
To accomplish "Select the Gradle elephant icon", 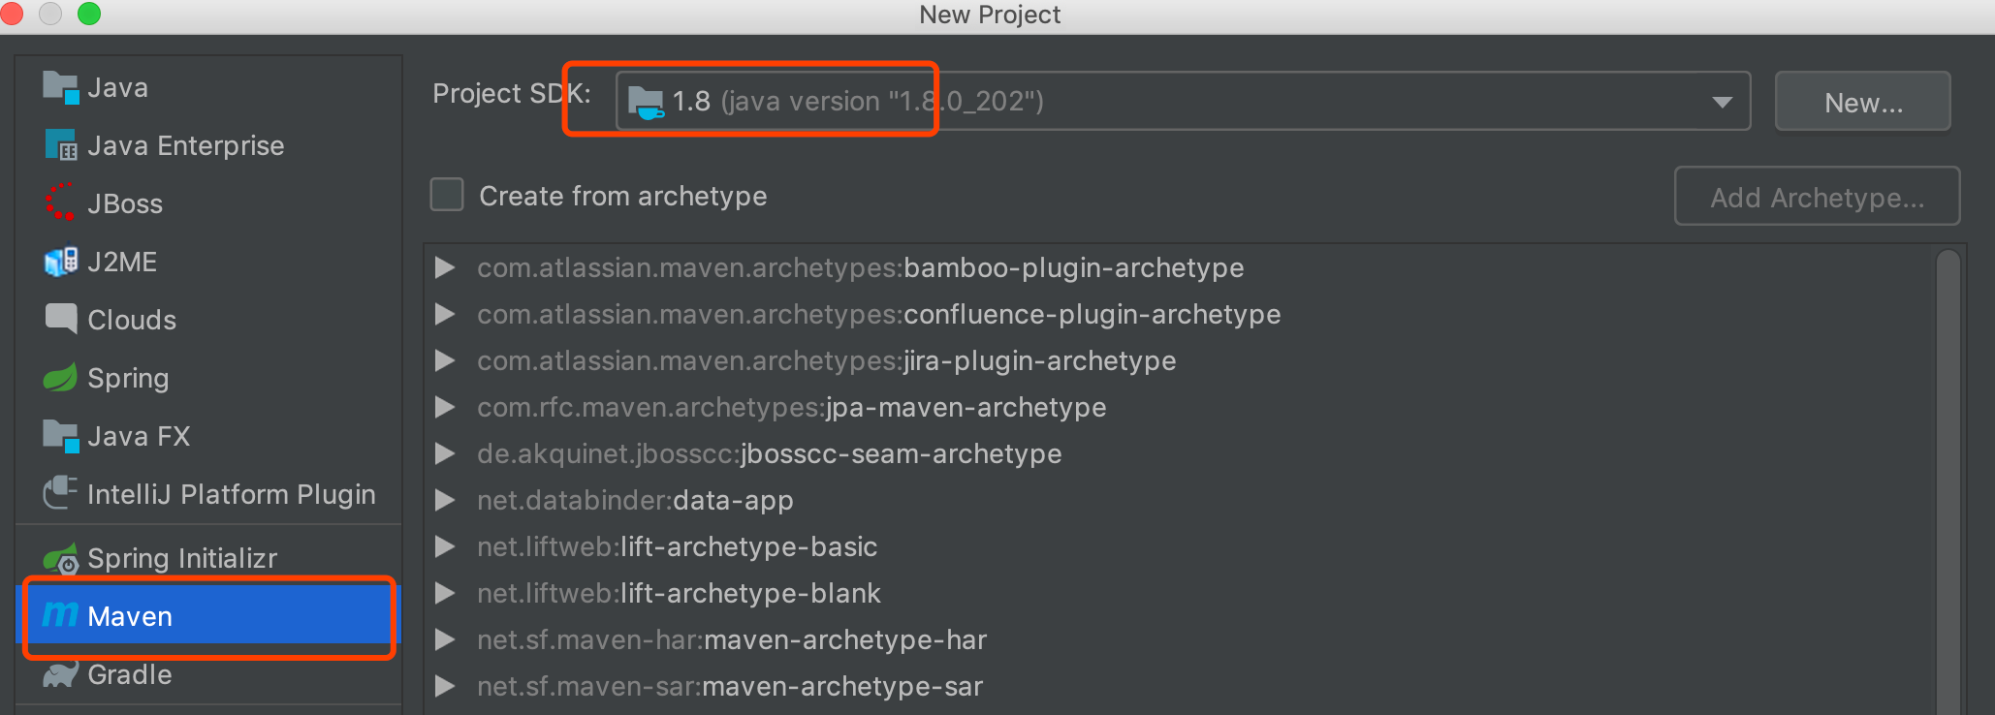I will tap(60, 674).
